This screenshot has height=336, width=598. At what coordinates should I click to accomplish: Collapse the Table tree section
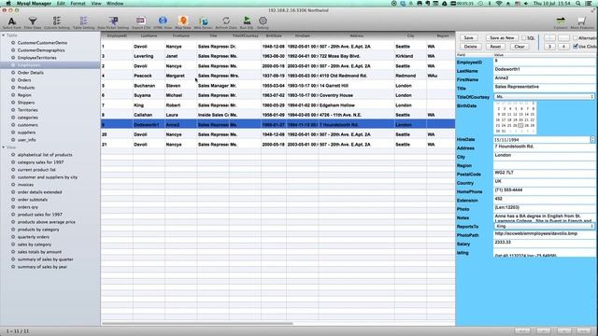coord(4,35)
